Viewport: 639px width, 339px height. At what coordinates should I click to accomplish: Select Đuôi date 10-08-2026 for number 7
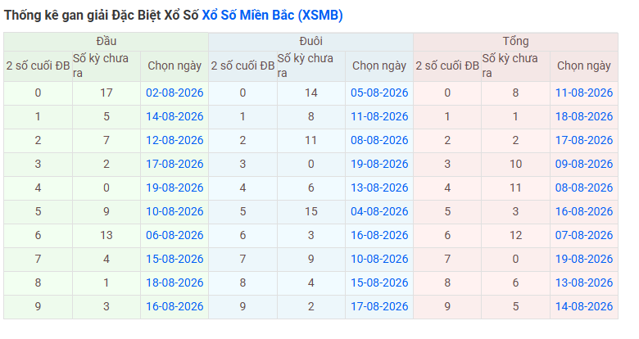point(379,259)
